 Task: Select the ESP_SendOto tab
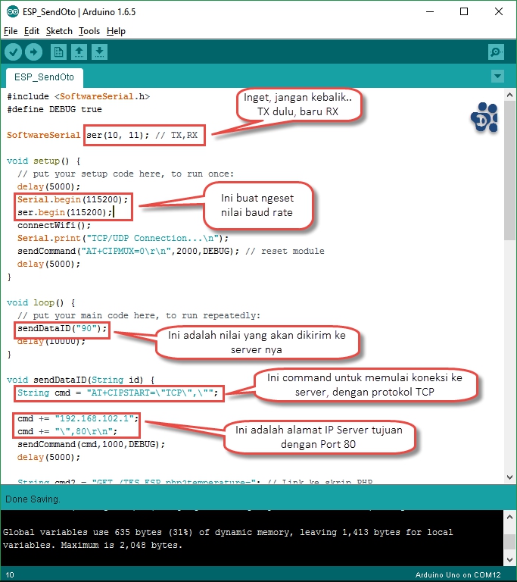click(43, 77)
